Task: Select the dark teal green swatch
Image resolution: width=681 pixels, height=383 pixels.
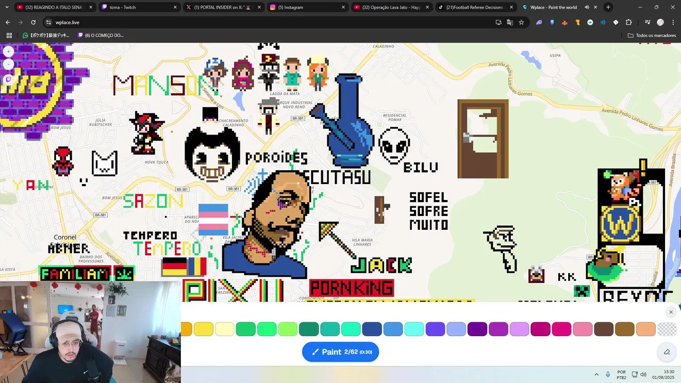Action: [309, 329]
